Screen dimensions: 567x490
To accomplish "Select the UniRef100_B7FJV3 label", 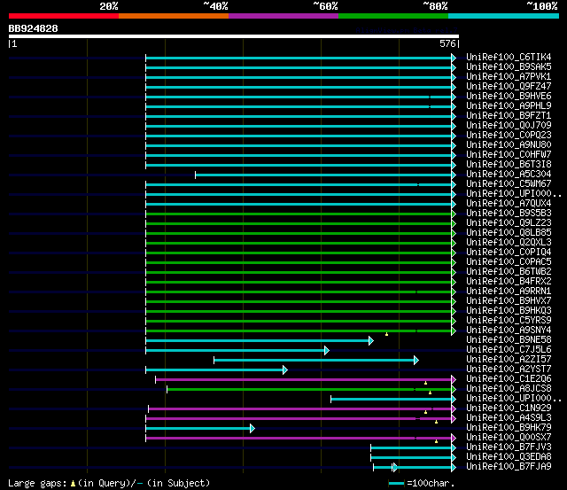I will [x=509, y=447].
